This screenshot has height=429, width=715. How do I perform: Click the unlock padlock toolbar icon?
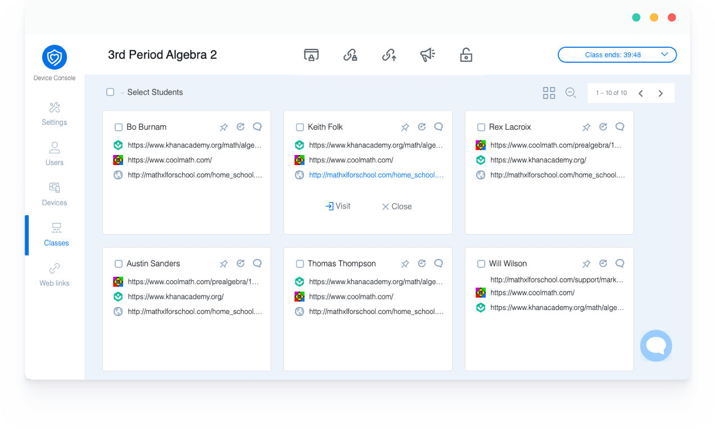466,54
